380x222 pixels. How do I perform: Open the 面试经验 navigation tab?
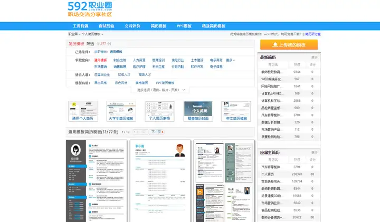107,26
